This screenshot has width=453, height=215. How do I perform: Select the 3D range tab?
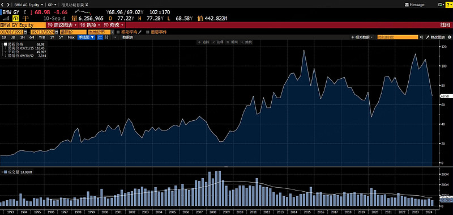[x=13, y=37]
